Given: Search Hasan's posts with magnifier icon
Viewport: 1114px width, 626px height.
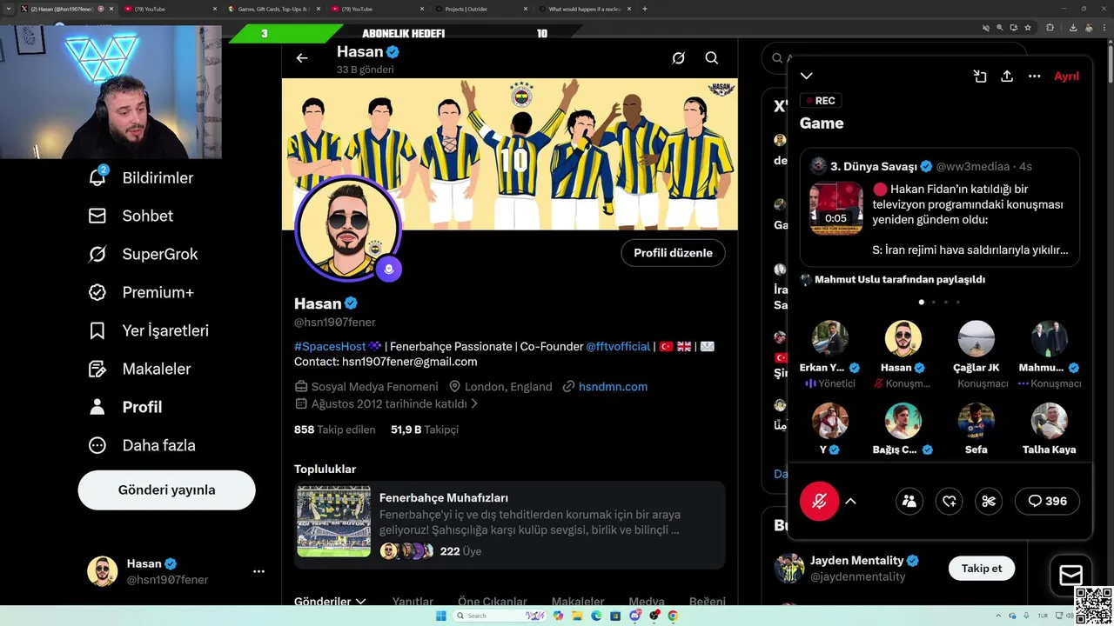Looking at the screenshot, I should [712, 58].
